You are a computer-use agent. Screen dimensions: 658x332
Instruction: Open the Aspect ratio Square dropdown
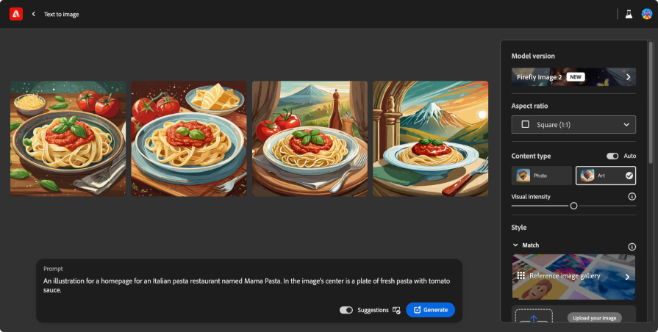[x=573, y=125]
